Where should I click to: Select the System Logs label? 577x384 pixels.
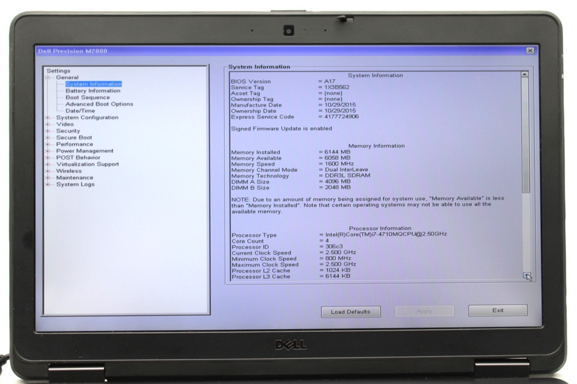point(75,184)
